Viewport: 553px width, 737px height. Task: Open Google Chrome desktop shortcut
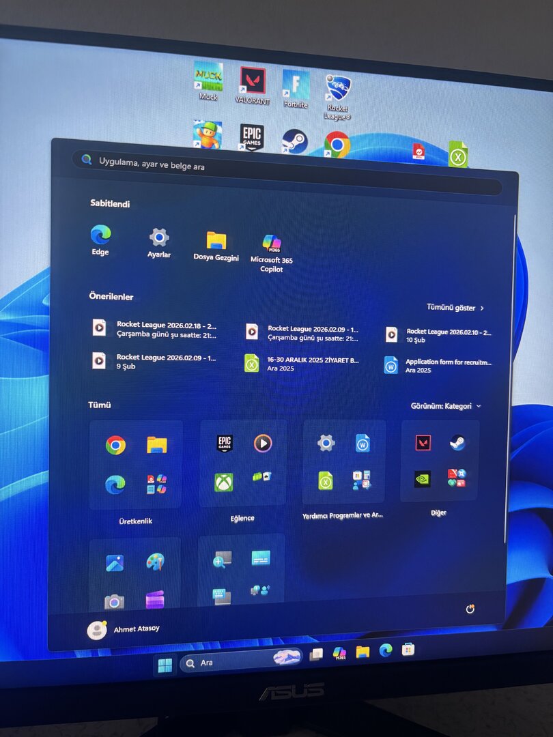point(337,145)
